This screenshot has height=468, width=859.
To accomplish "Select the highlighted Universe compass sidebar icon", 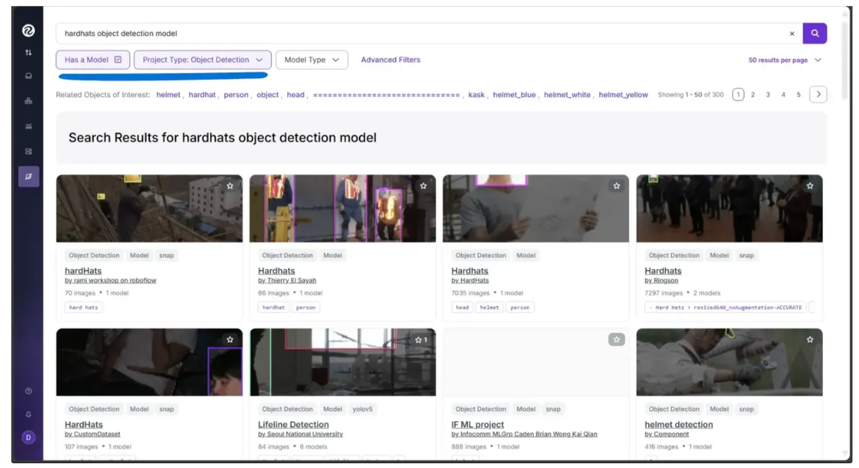I will click(x=28, y=177).
